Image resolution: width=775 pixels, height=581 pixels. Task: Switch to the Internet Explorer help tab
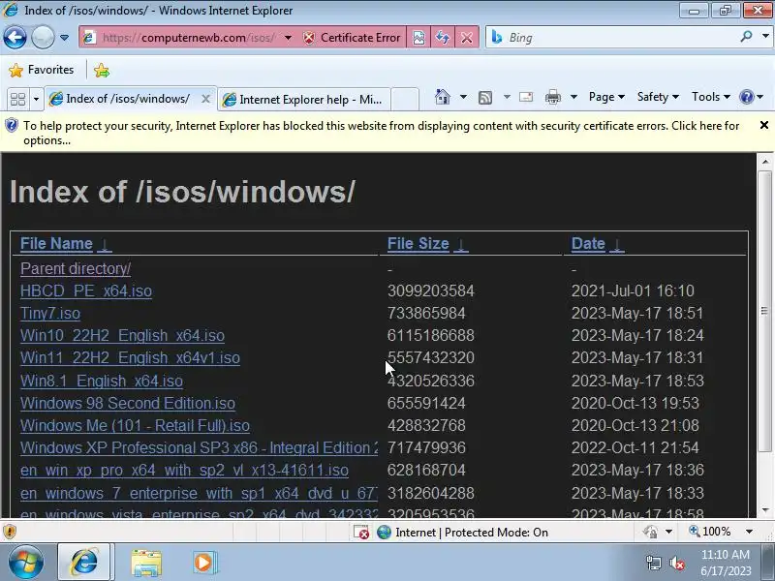[x=304, y=100]
